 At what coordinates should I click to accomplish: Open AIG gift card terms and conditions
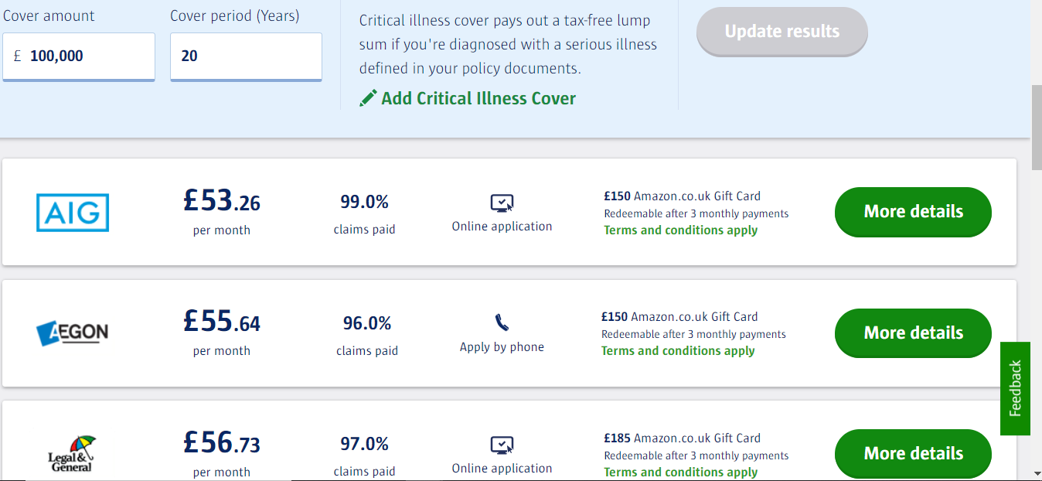(x=680, y=230)
